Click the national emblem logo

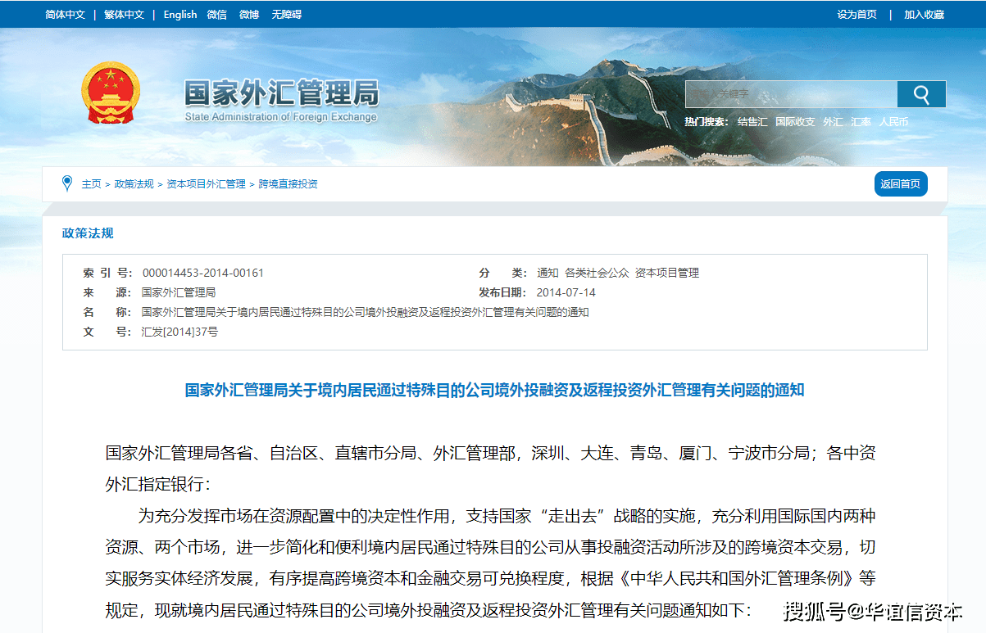coord(111,93)
